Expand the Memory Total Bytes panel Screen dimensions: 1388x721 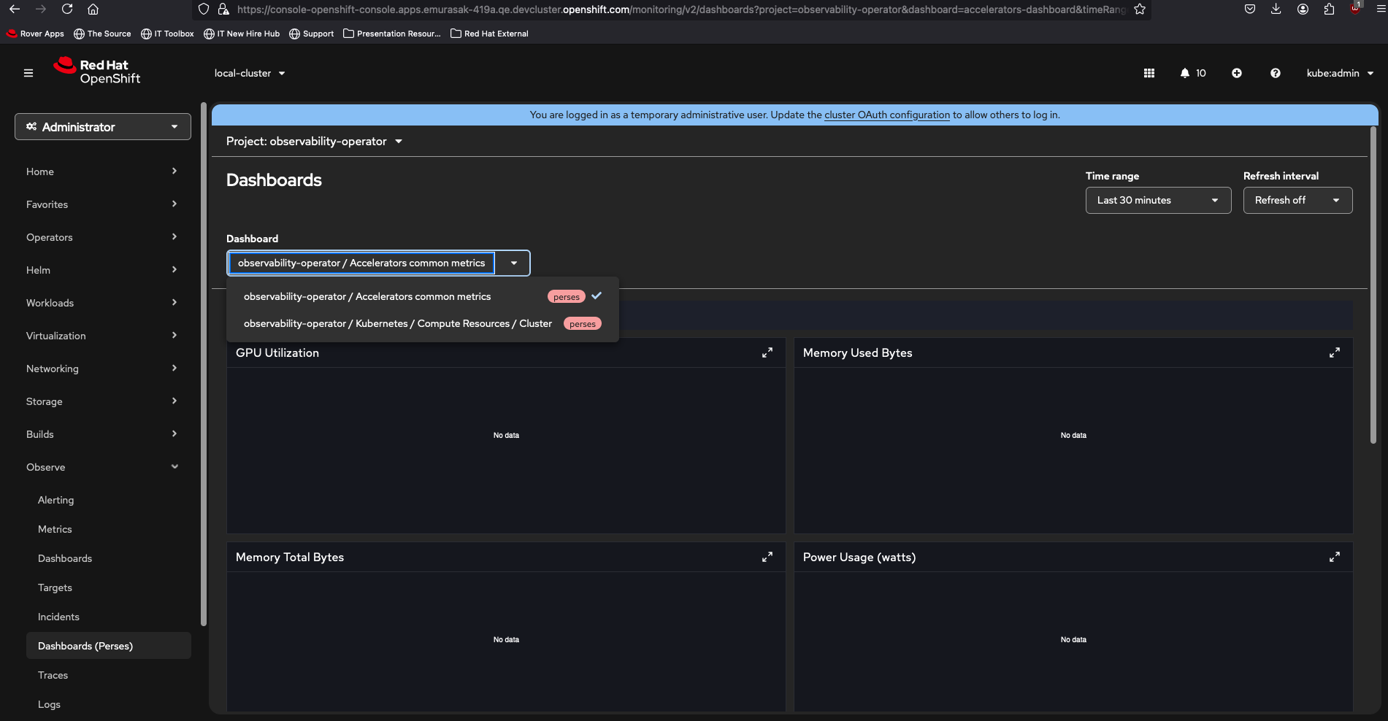[x=767, y=557]
